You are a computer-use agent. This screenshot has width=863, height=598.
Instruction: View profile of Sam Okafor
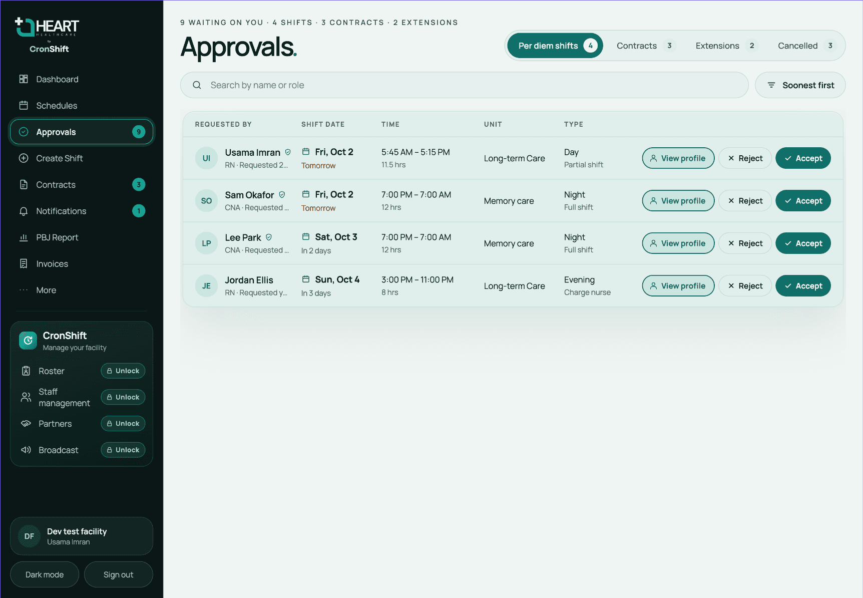click(x=678, y=201)
